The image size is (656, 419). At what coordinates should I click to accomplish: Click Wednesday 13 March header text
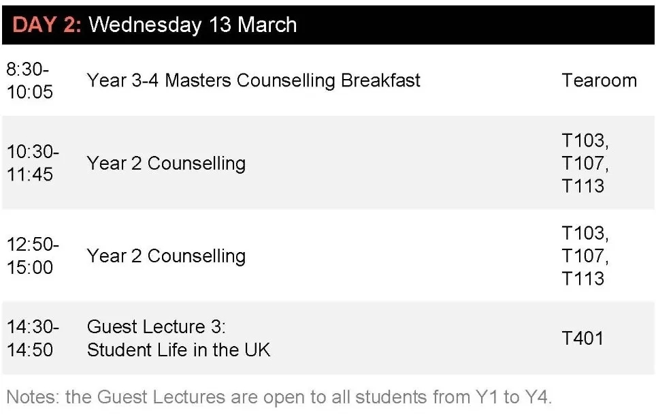tap(193, 25)
